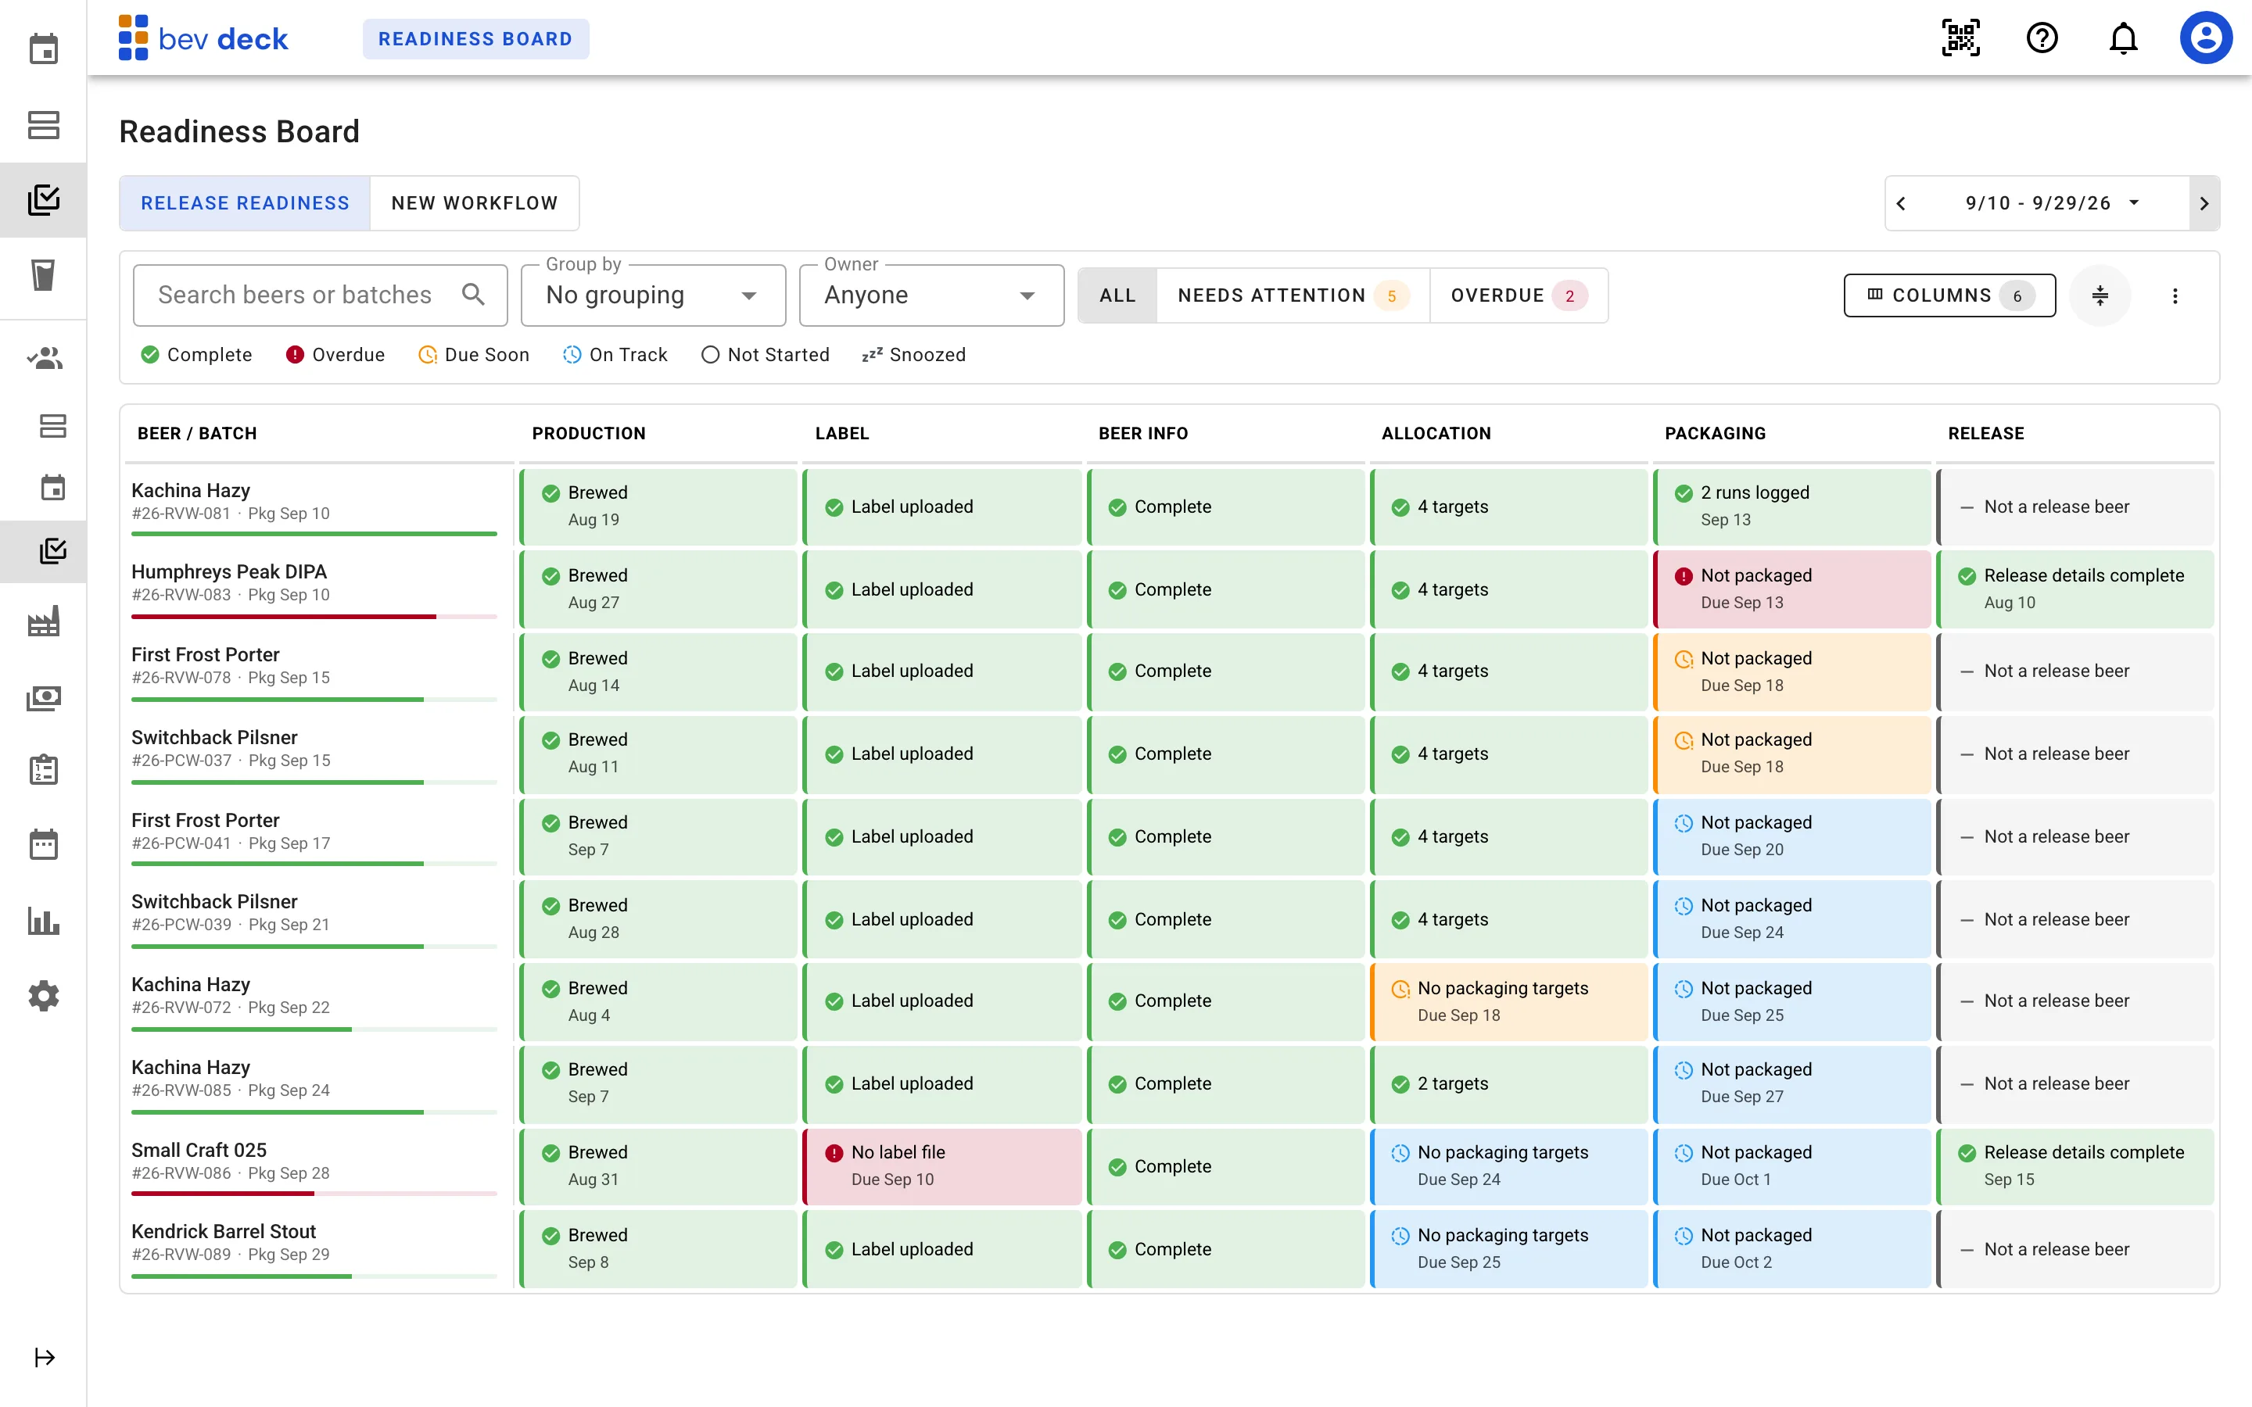Screen dimensions: 2252x1407
Task: Open the three-dot more options menu
Action: click(2175, 296)
